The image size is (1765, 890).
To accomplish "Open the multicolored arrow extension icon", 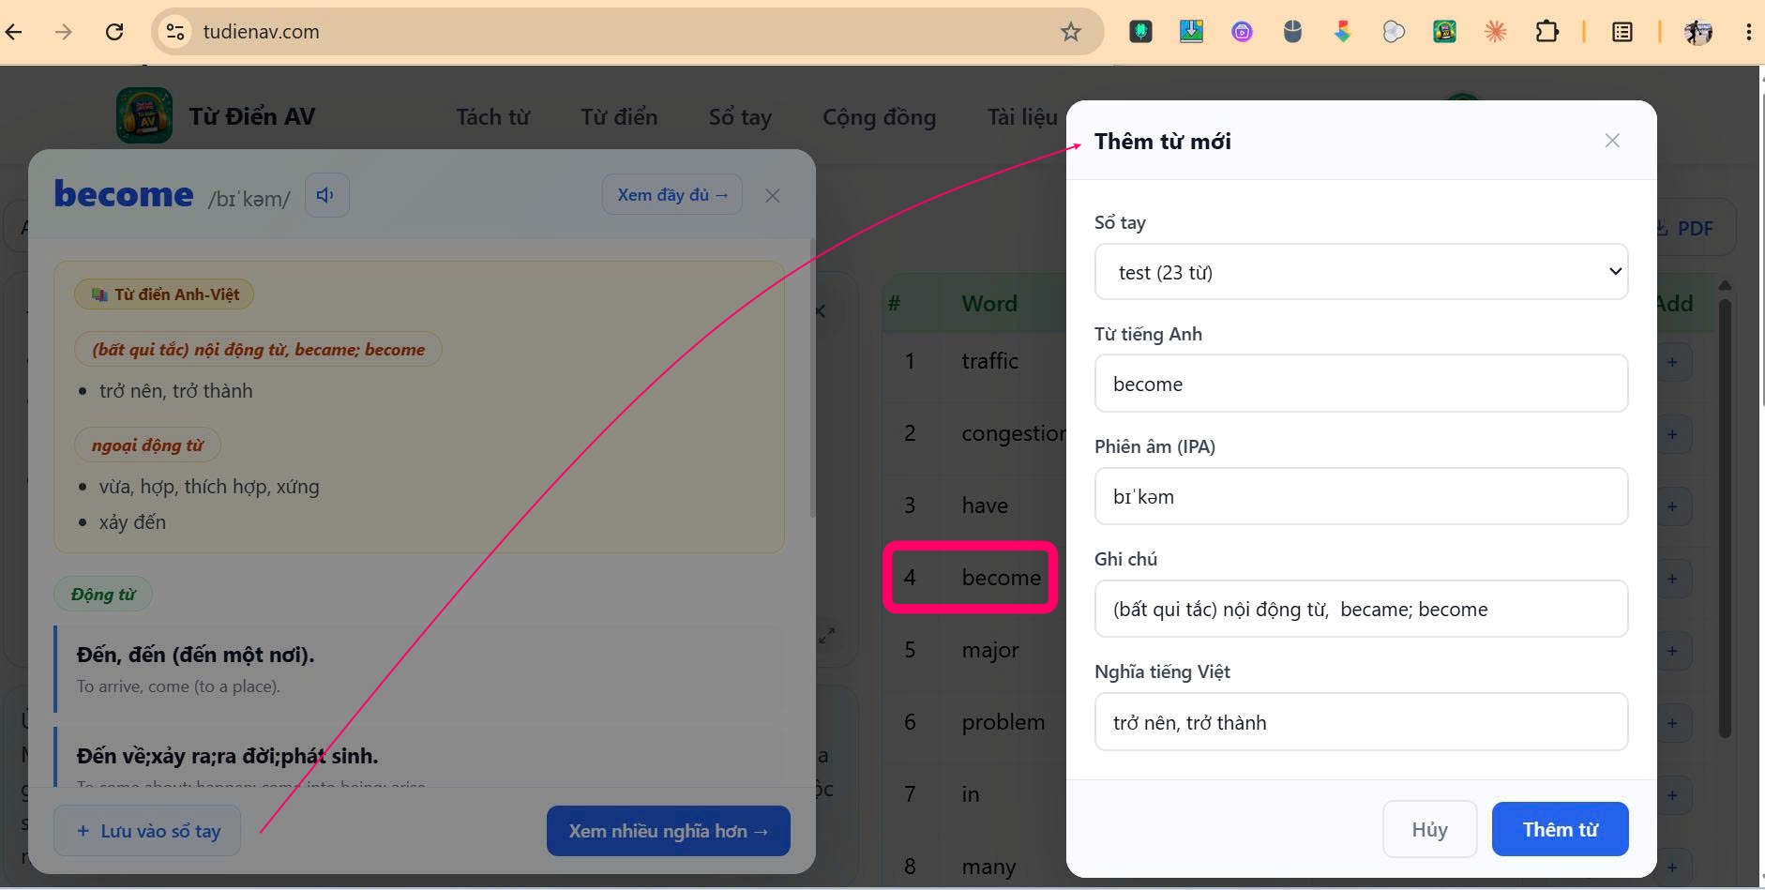I will point(1343,32).
